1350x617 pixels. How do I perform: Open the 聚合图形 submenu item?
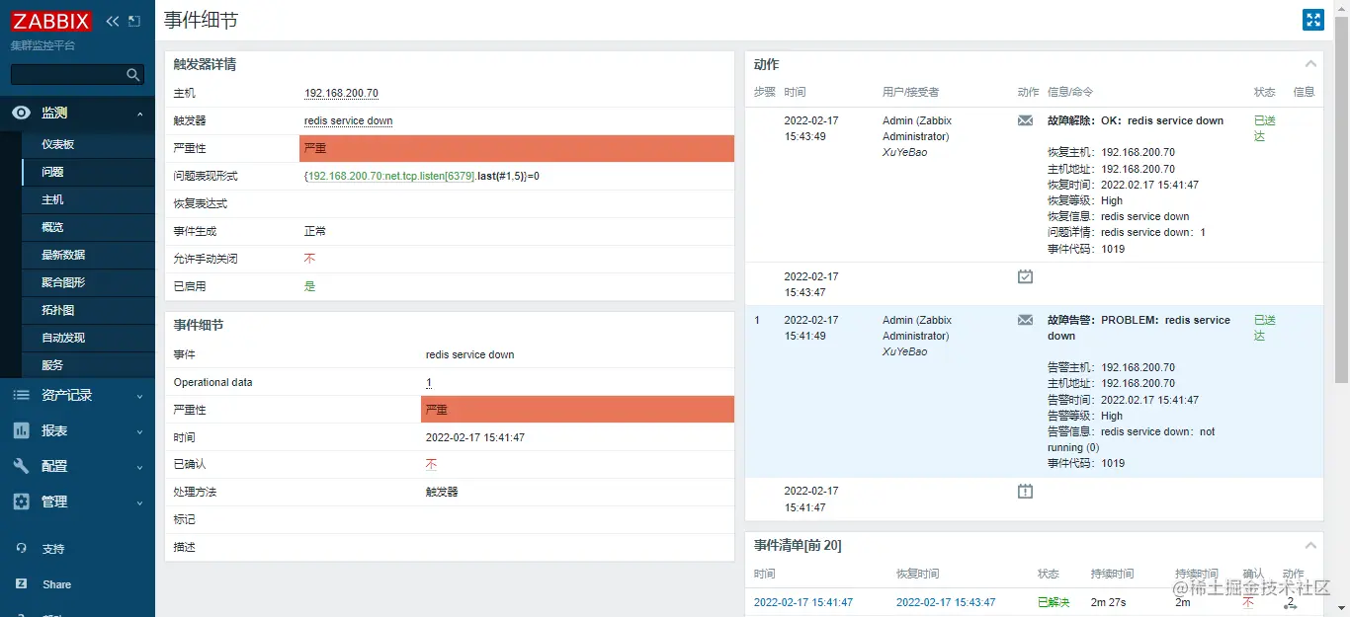62,282
